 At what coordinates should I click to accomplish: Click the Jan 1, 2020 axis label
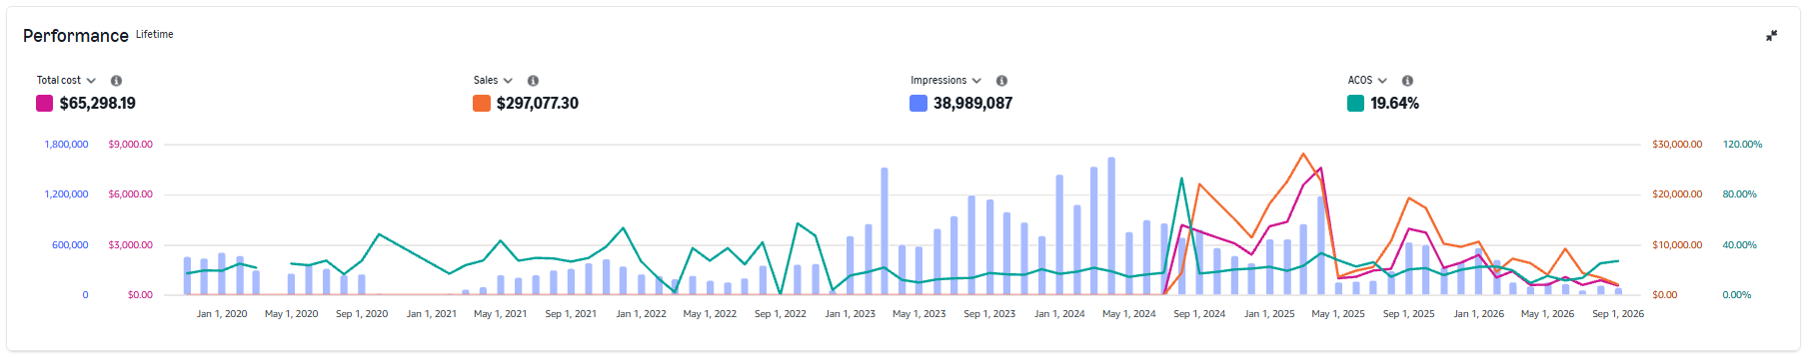coord(222,314)
